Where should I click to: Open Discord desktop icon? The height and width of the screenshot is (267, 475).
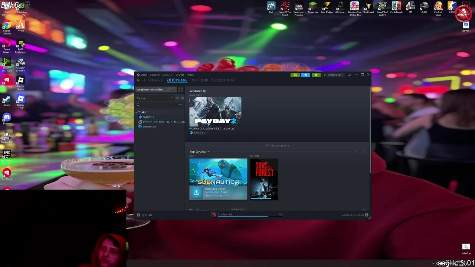point(7,119)
